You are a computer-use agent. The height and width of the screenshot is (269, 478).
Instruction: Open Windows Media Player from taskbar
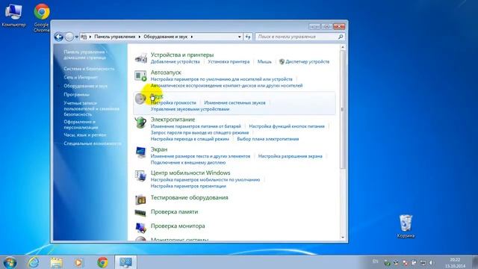tap(78, 262)
